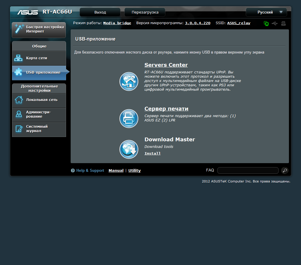
Task: Click the print server printer icon
Action: [x=129, y=119]
